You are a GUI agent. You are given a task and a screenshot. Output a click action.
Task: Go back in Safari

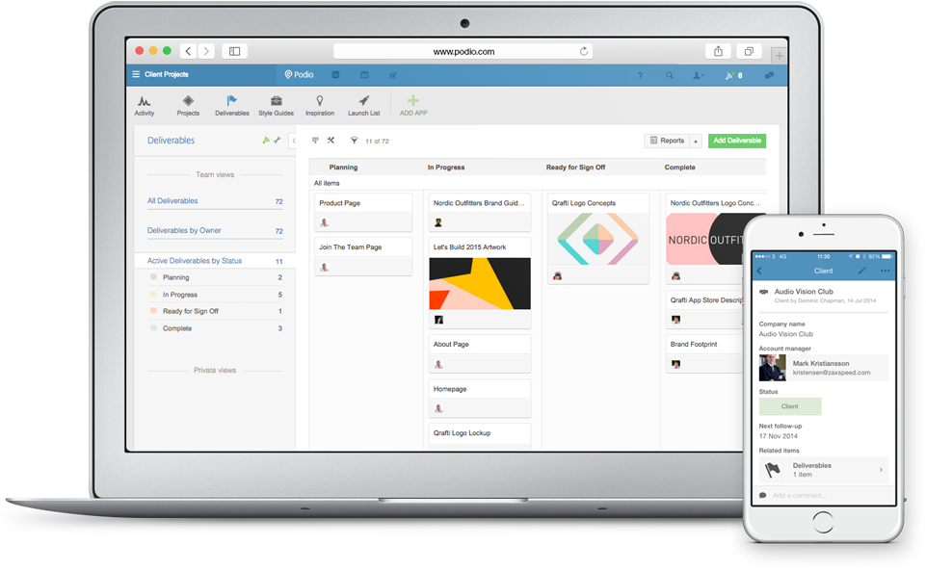189,51
